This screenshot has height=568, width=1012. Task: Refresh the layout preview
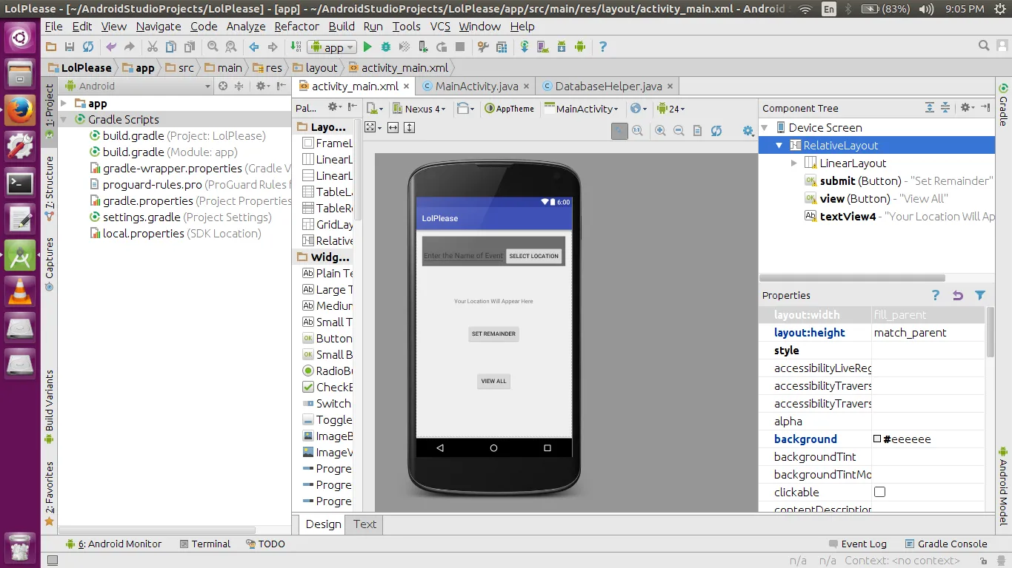tap(716, 131)
